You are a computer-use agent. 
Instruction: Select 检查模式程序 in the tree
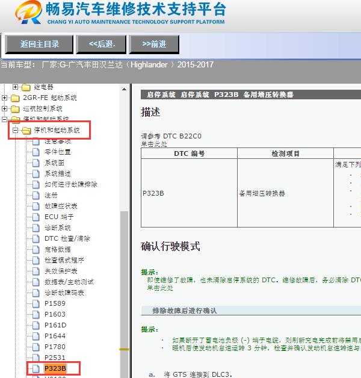(x=64, y=261)
